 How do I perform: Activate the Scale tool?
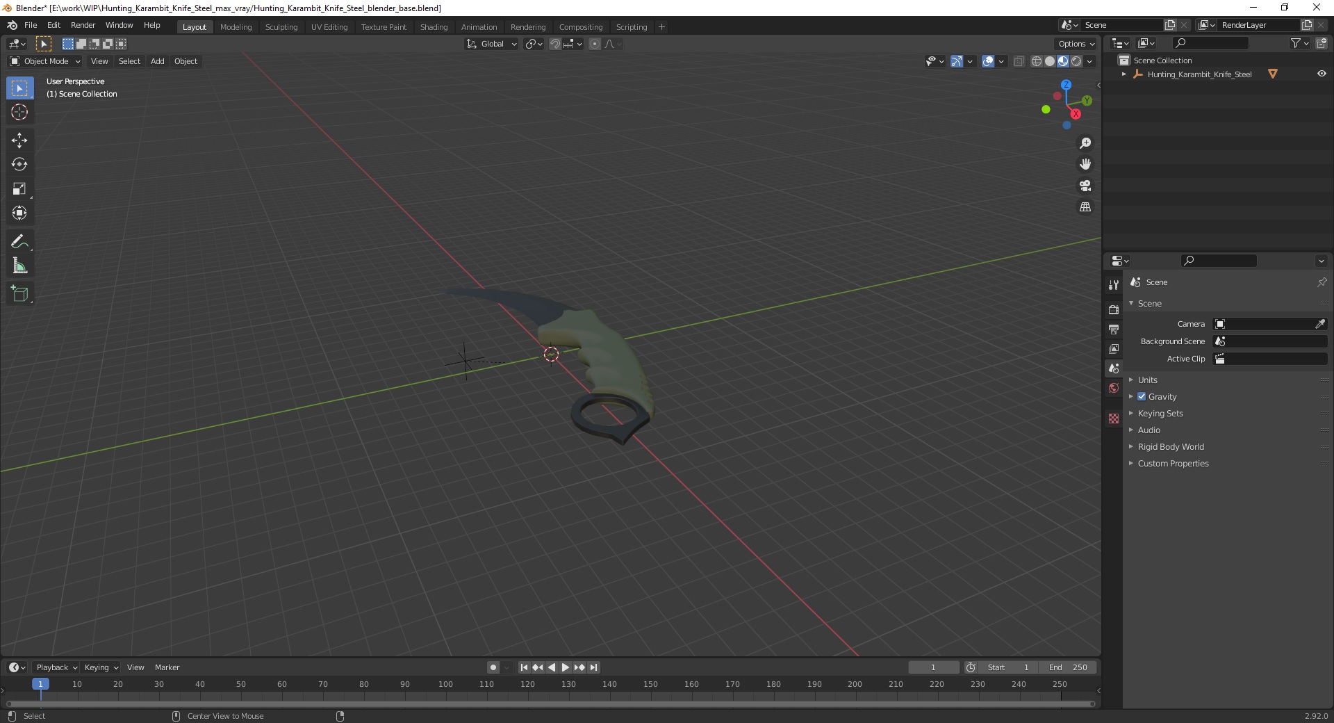pyautogui.click(x=19, y=189)
